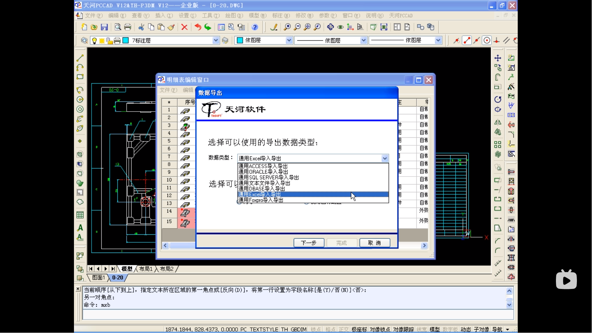Click the Zoom Out magnifier icon
Viewport: 592px width, 333px height.
coord(297,27)
